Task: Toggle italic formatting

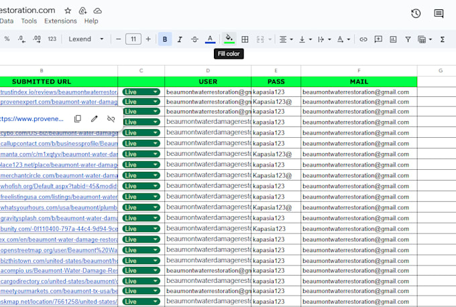Action: [180, 39]
